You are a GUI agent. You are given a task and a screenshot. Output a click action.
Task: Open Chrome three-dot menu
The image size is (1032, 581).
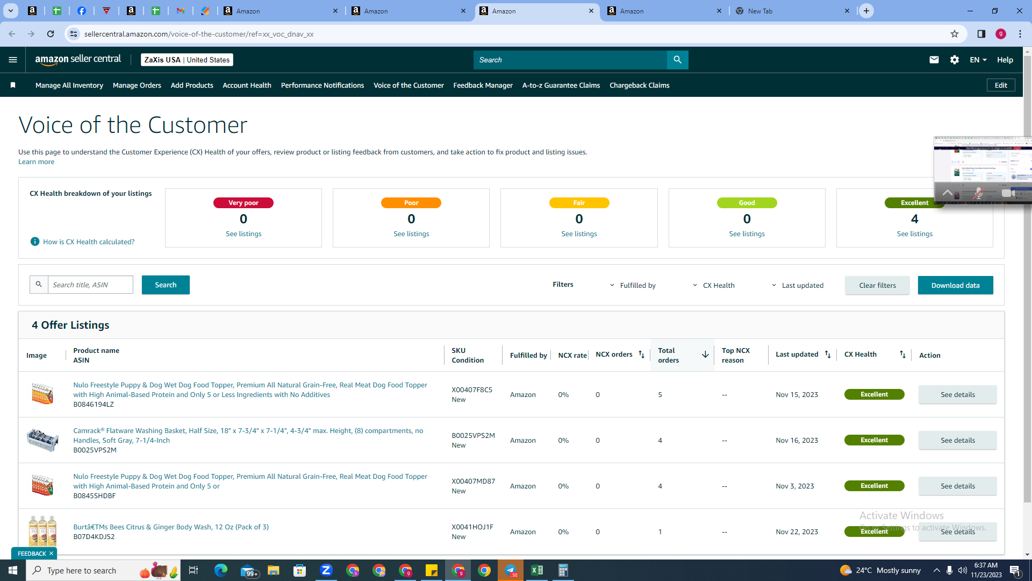pyautogui.click(x=1020, y=34)
